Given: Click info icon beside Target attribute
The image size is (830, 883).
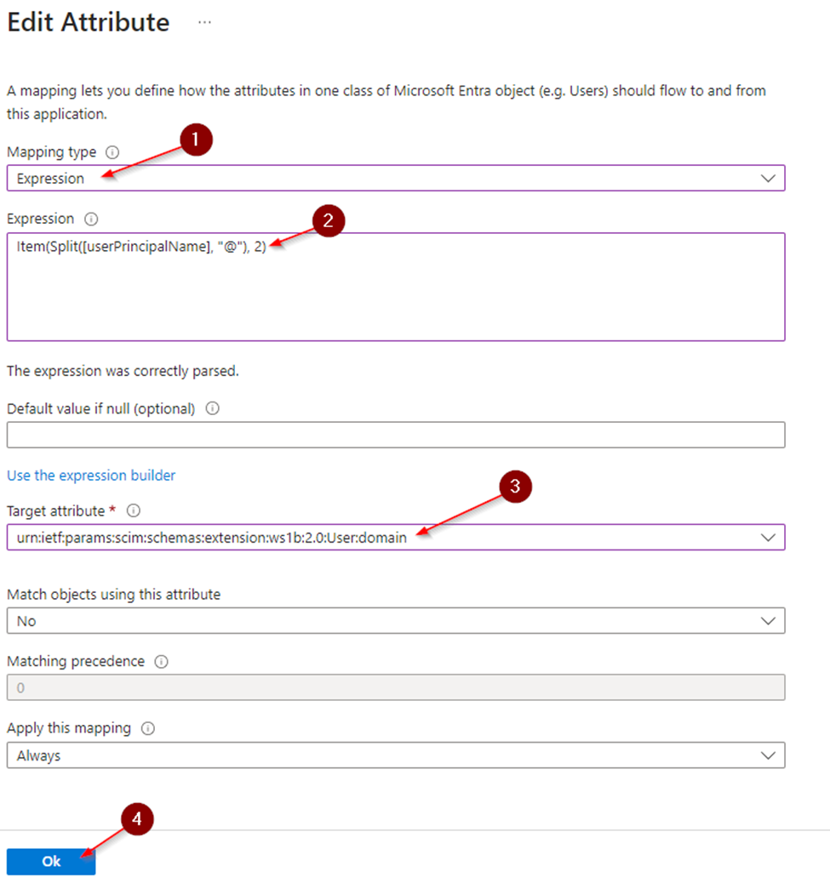Looking at the screenshot, I should (x=133, y=511).
